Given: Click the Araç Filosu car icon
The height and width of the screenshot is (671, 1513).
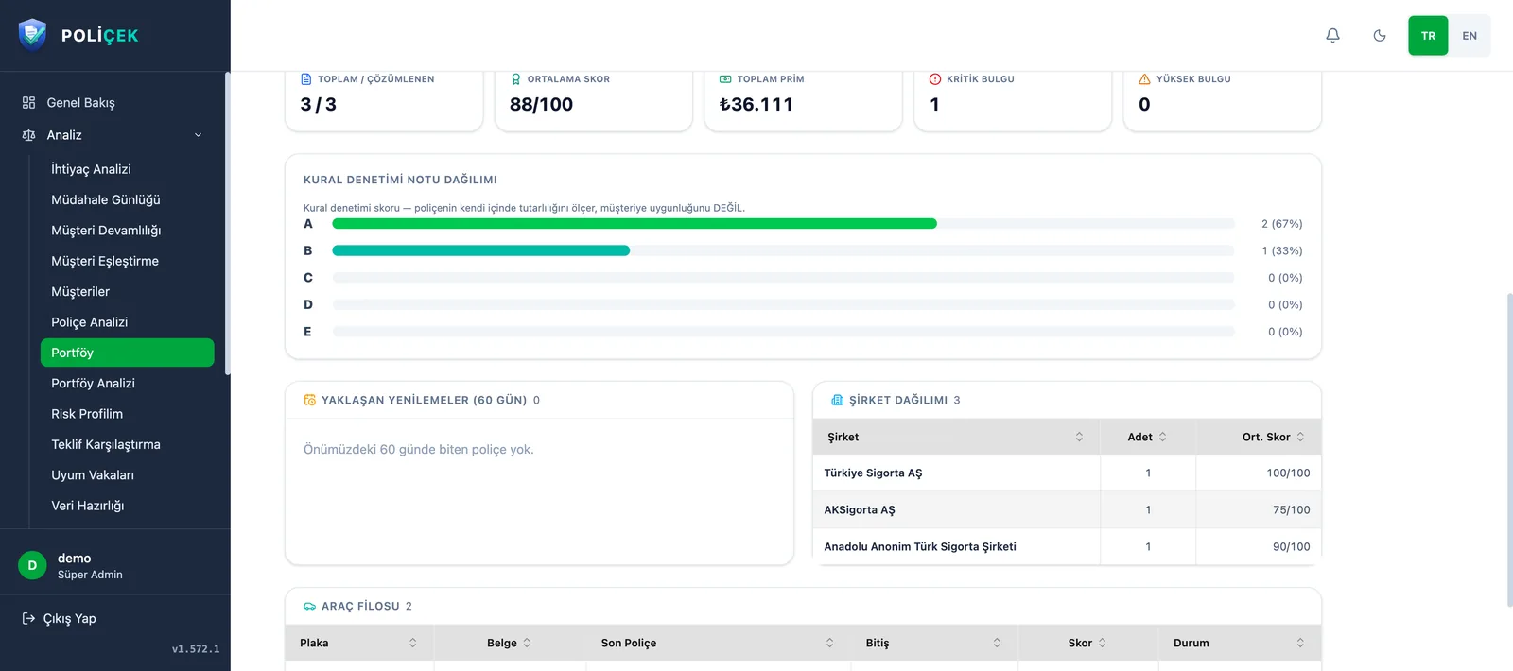Looking at the screenshot, I should pos(309,606).
